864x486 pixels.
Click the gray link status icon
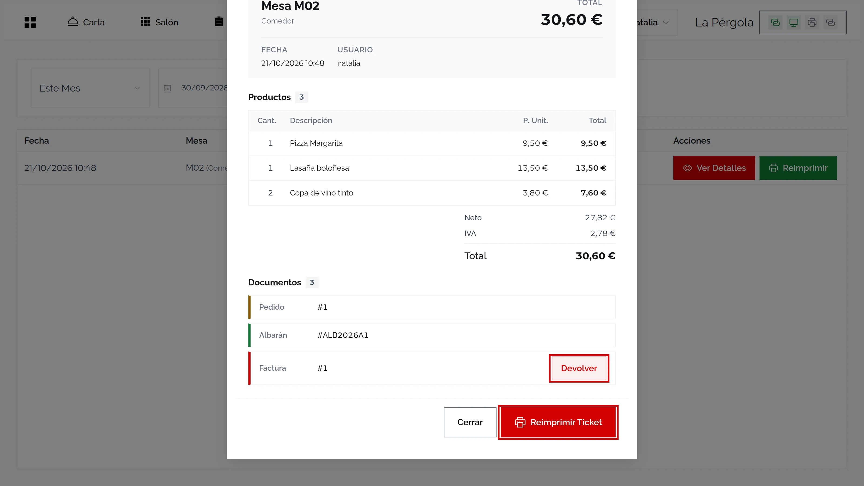[x=831, y=22]
